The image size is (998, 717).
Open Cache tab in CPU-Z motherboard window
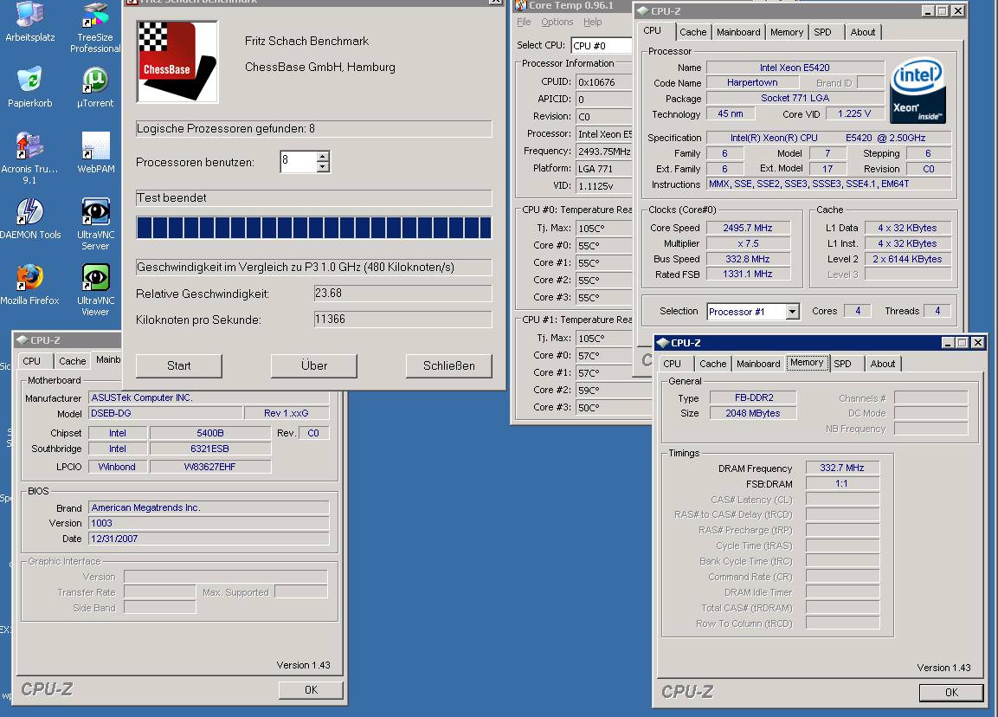pyautogui.click(x=73, y=361)
